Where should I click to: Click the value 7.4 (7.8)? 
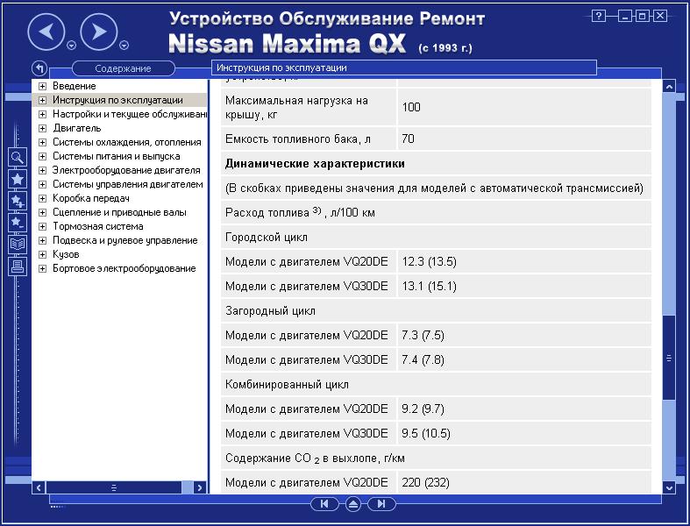pos(423,360)
